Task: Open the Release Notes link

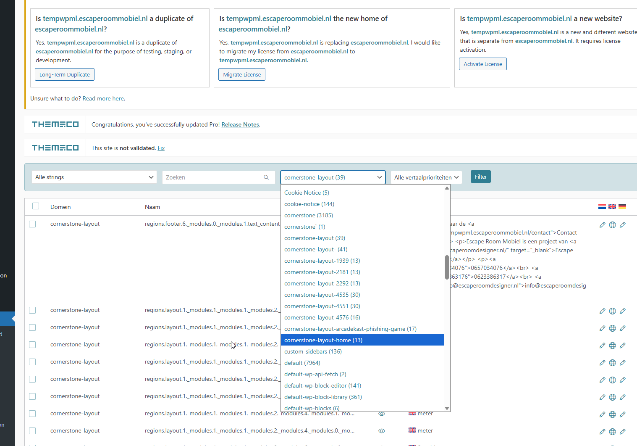Action: 240,124
